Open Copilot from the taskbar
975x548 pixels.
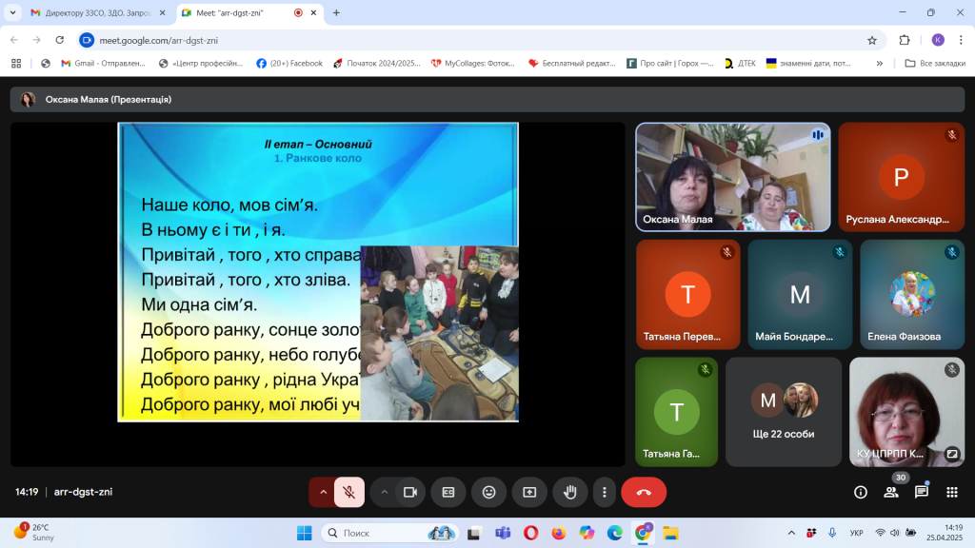click(587, 533)
